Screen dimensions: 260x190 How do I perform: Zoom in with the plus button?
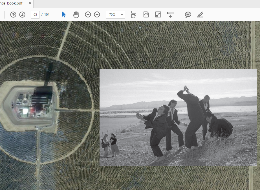click(97, 15)
